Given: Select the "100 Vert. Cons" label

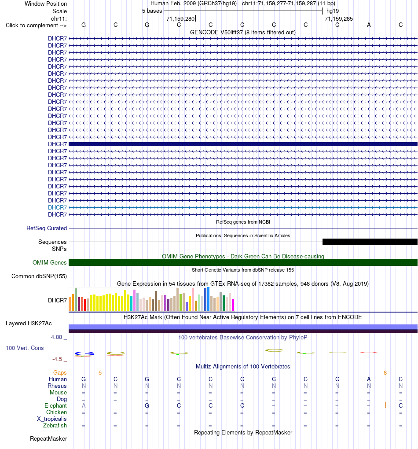Looking at the screenshot, I should 25,348.
